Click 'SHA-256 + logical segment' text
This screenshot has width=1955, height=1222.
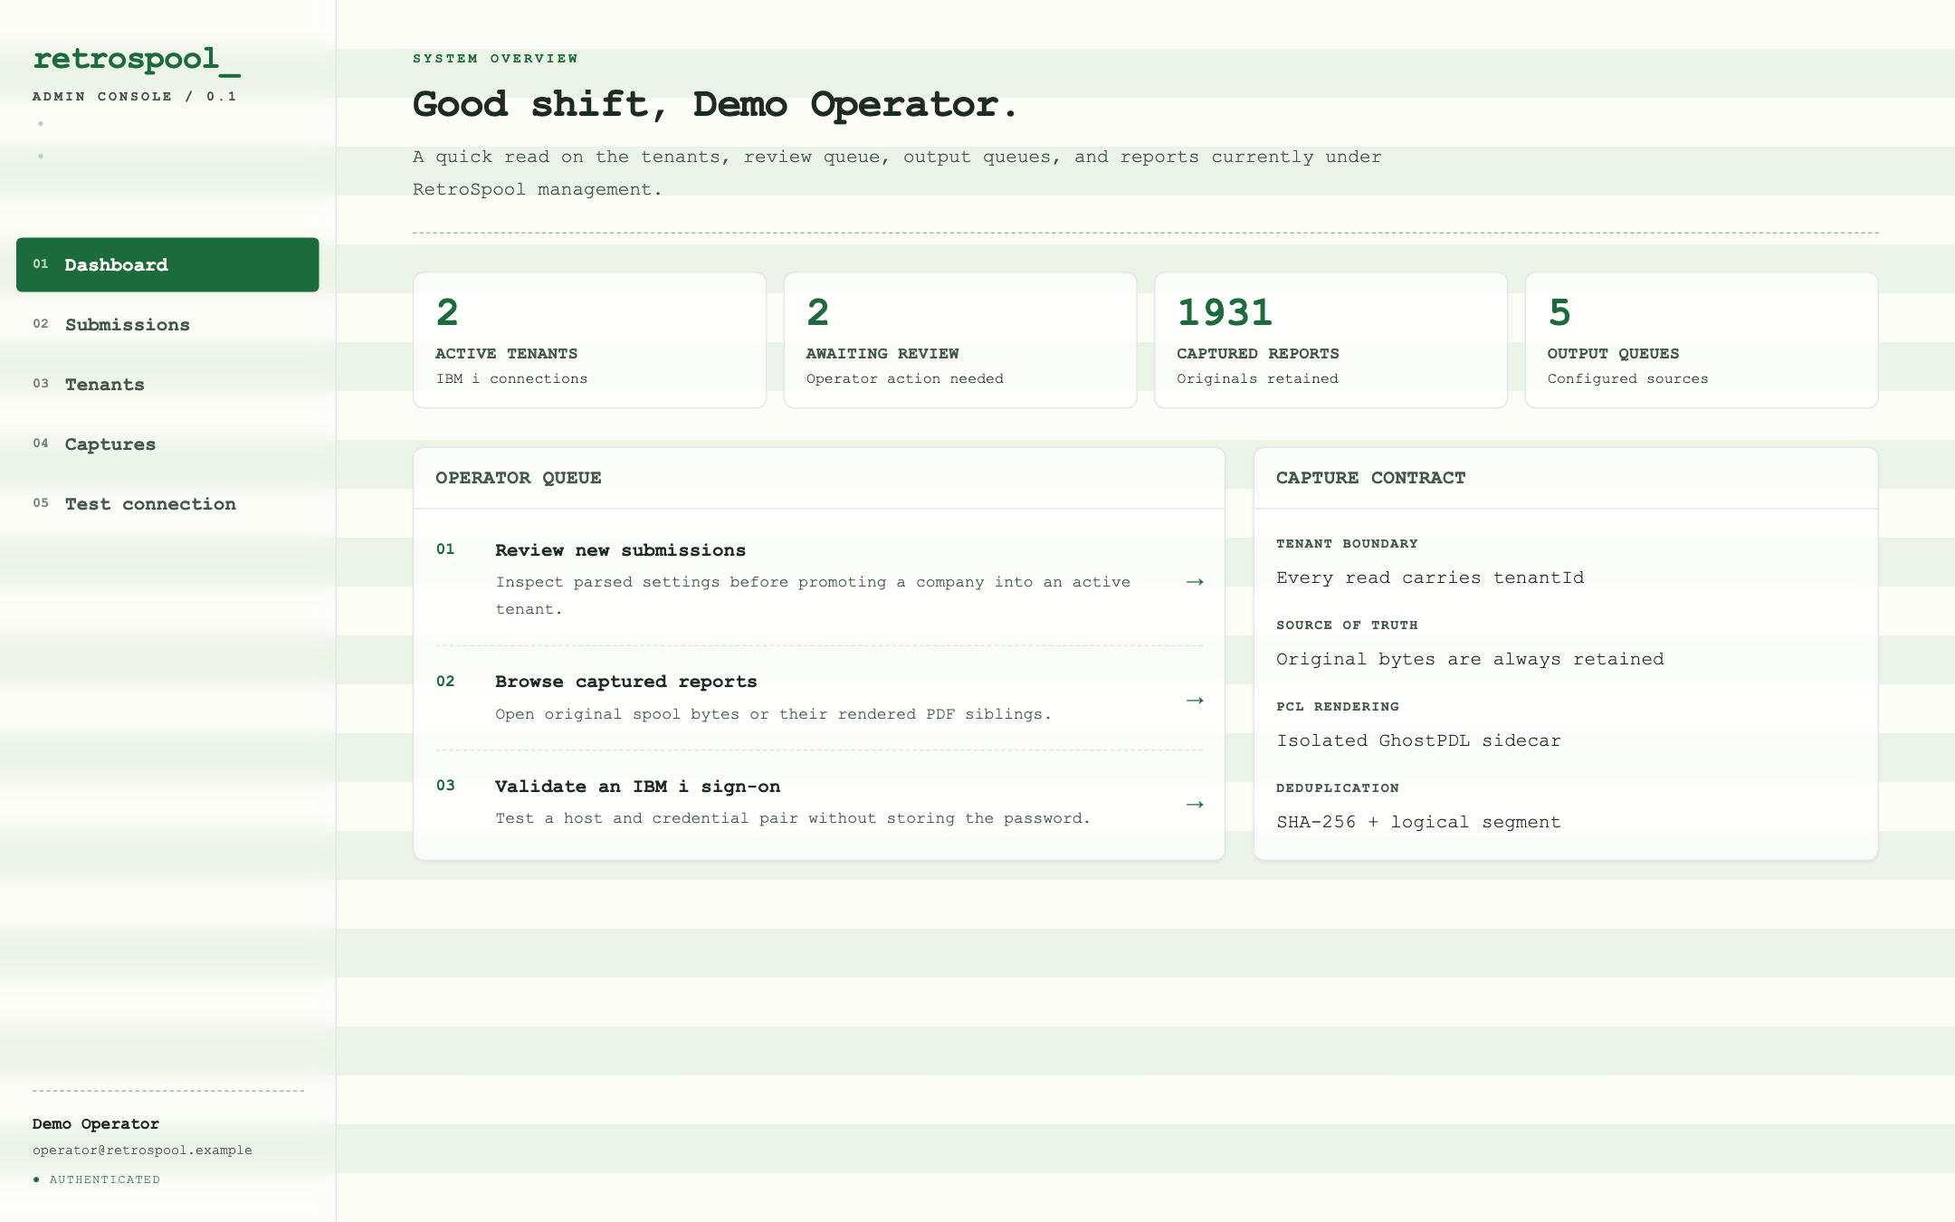click(x=1418, y=822)
